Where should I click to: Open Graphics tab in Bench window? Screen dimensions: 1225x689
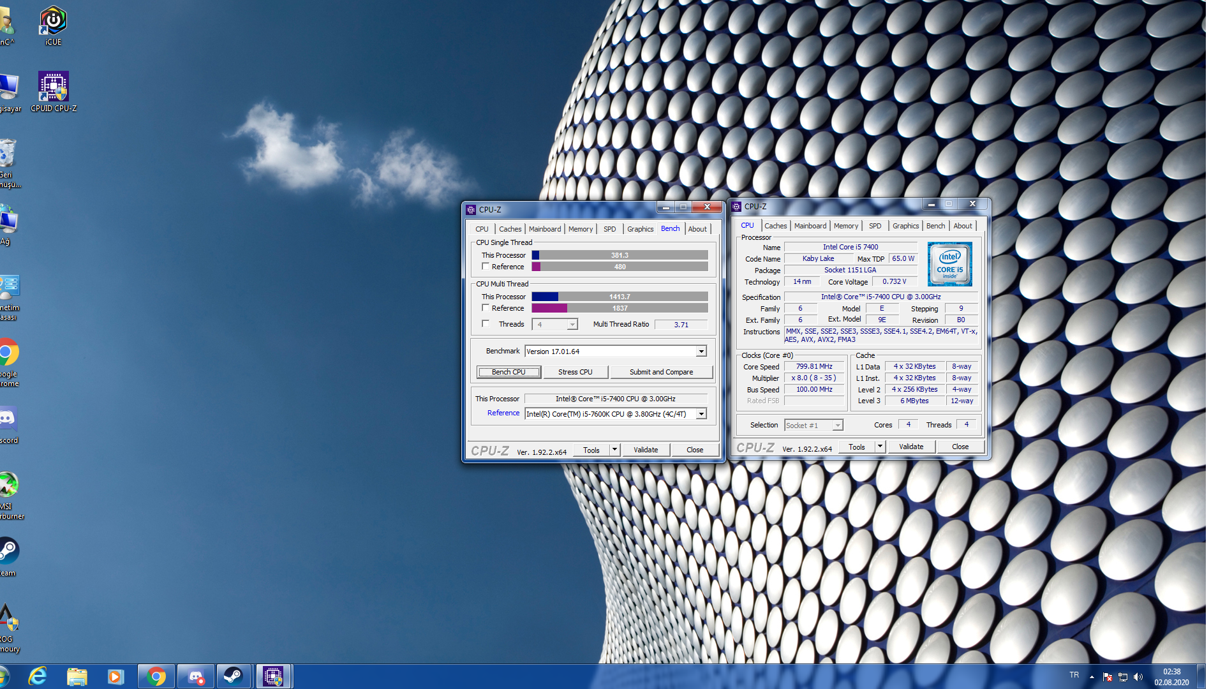coord(640,229)
